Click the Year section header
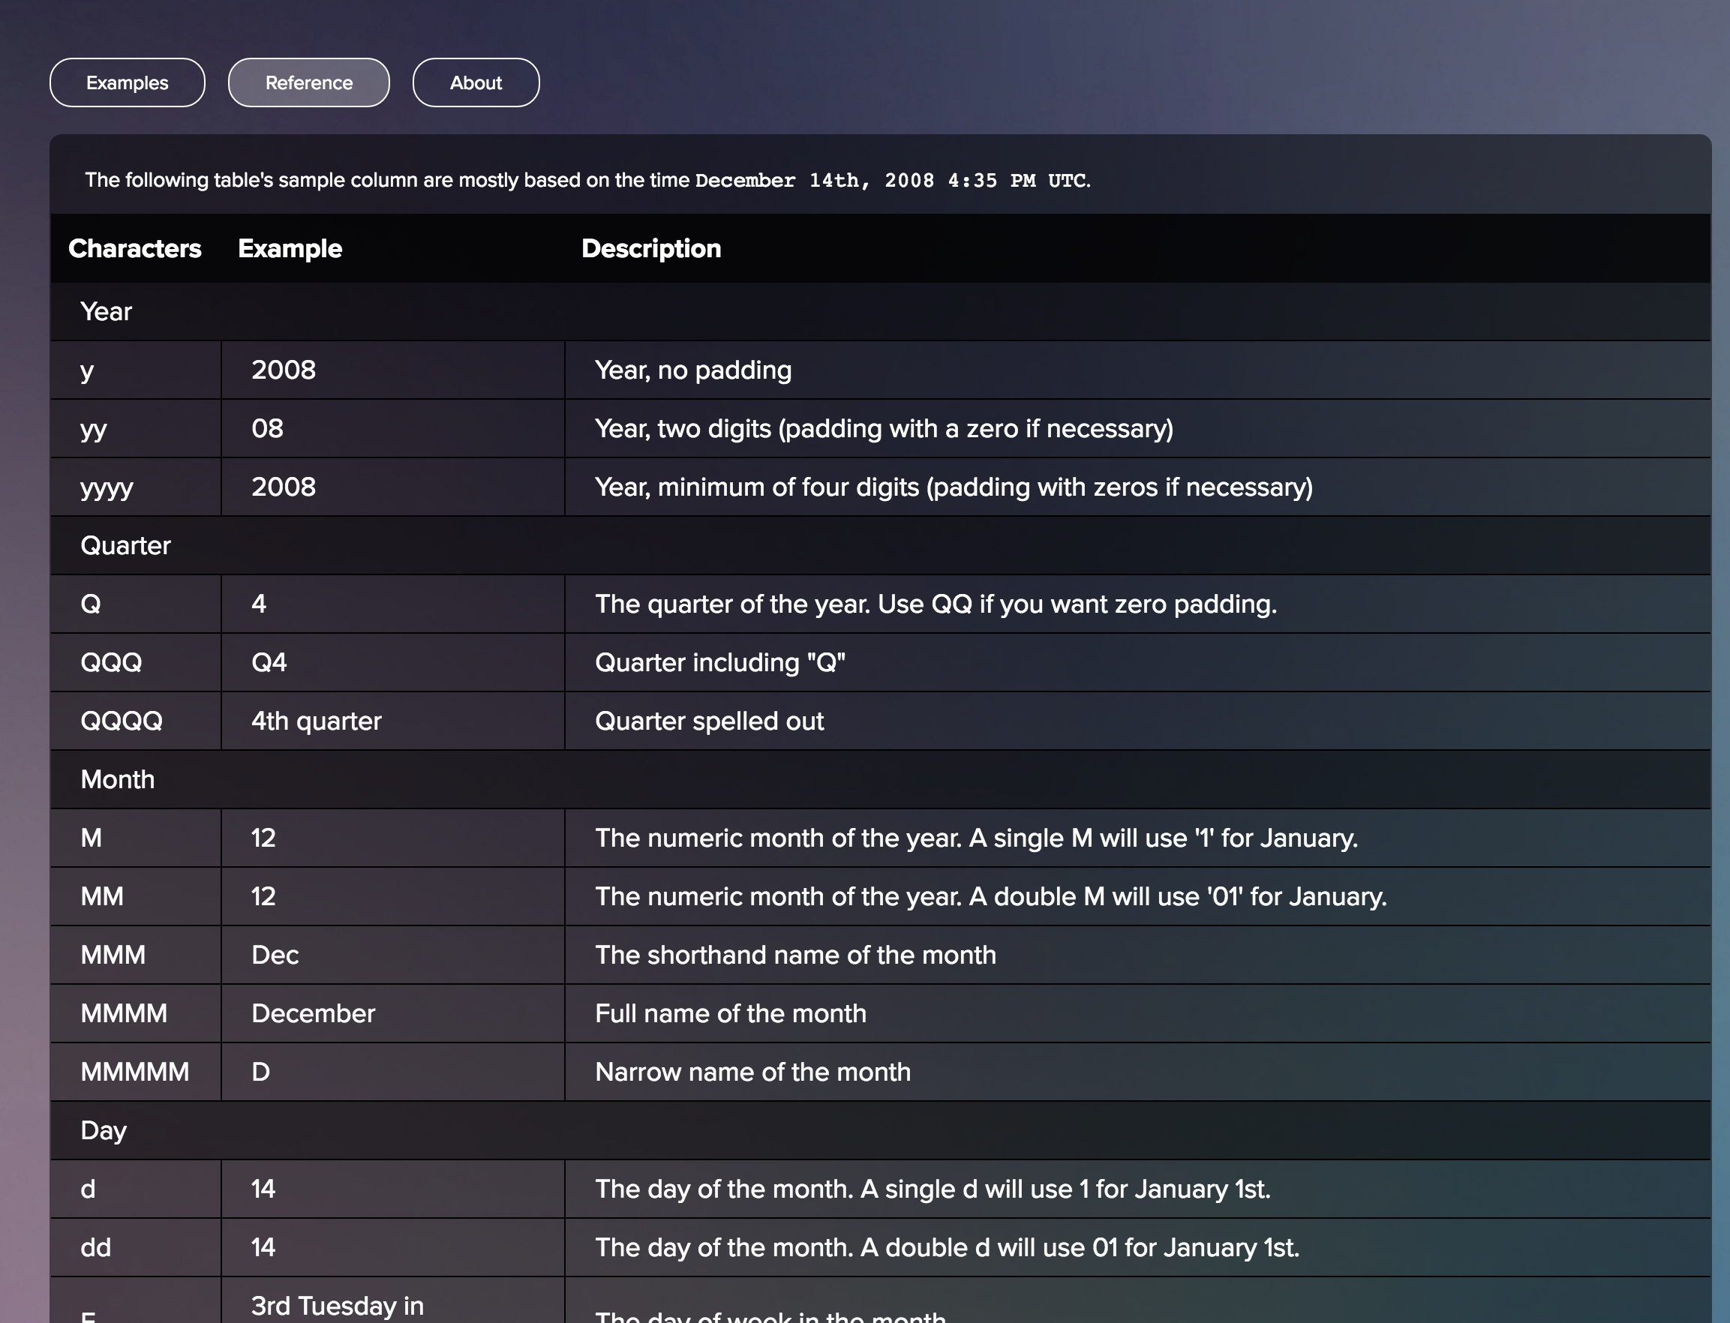Image resolution: width=1730 pixels, height=1323 pixels. [x=107, y=311]
